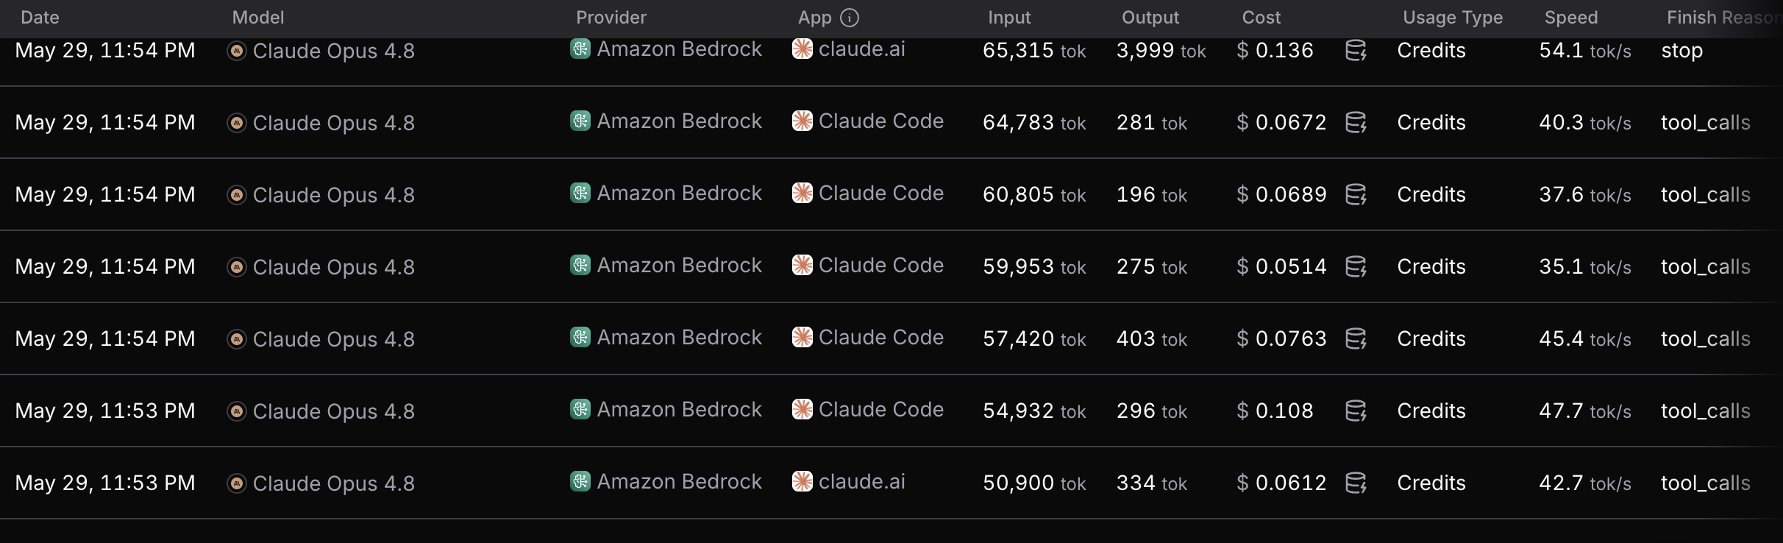
Task: Click the Claude Opus 4.8 model icon in the 50,900 tok row
Action: point(237,483)
